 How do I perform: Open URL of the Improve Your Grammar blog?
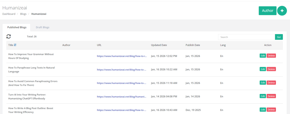[122, 56]
